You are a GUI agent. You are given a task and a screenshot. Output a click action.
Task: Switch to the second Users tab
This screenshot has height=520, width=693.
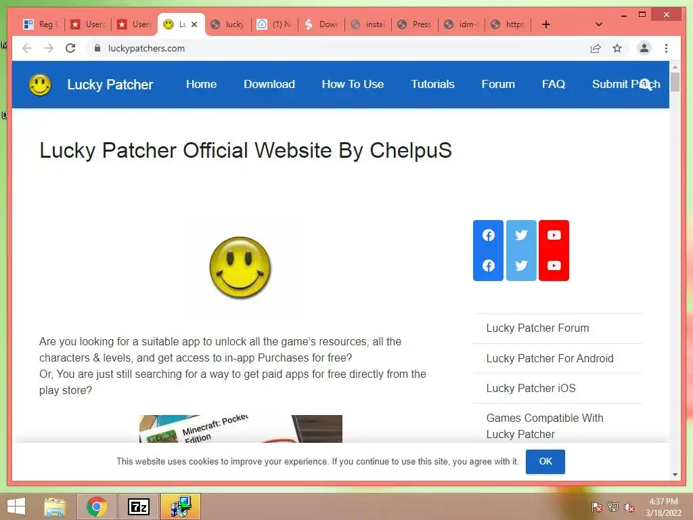click(135, 24)
